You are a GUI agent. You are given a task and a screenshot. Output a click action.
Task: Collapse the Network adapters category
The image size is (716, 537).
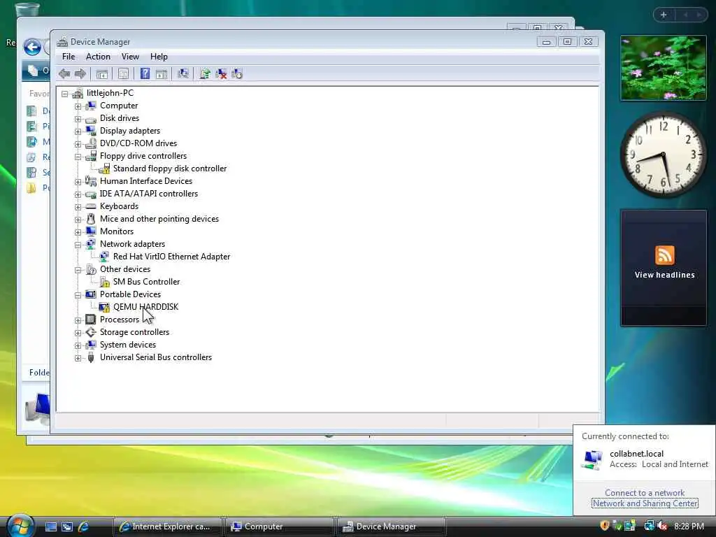pos(78,245)
